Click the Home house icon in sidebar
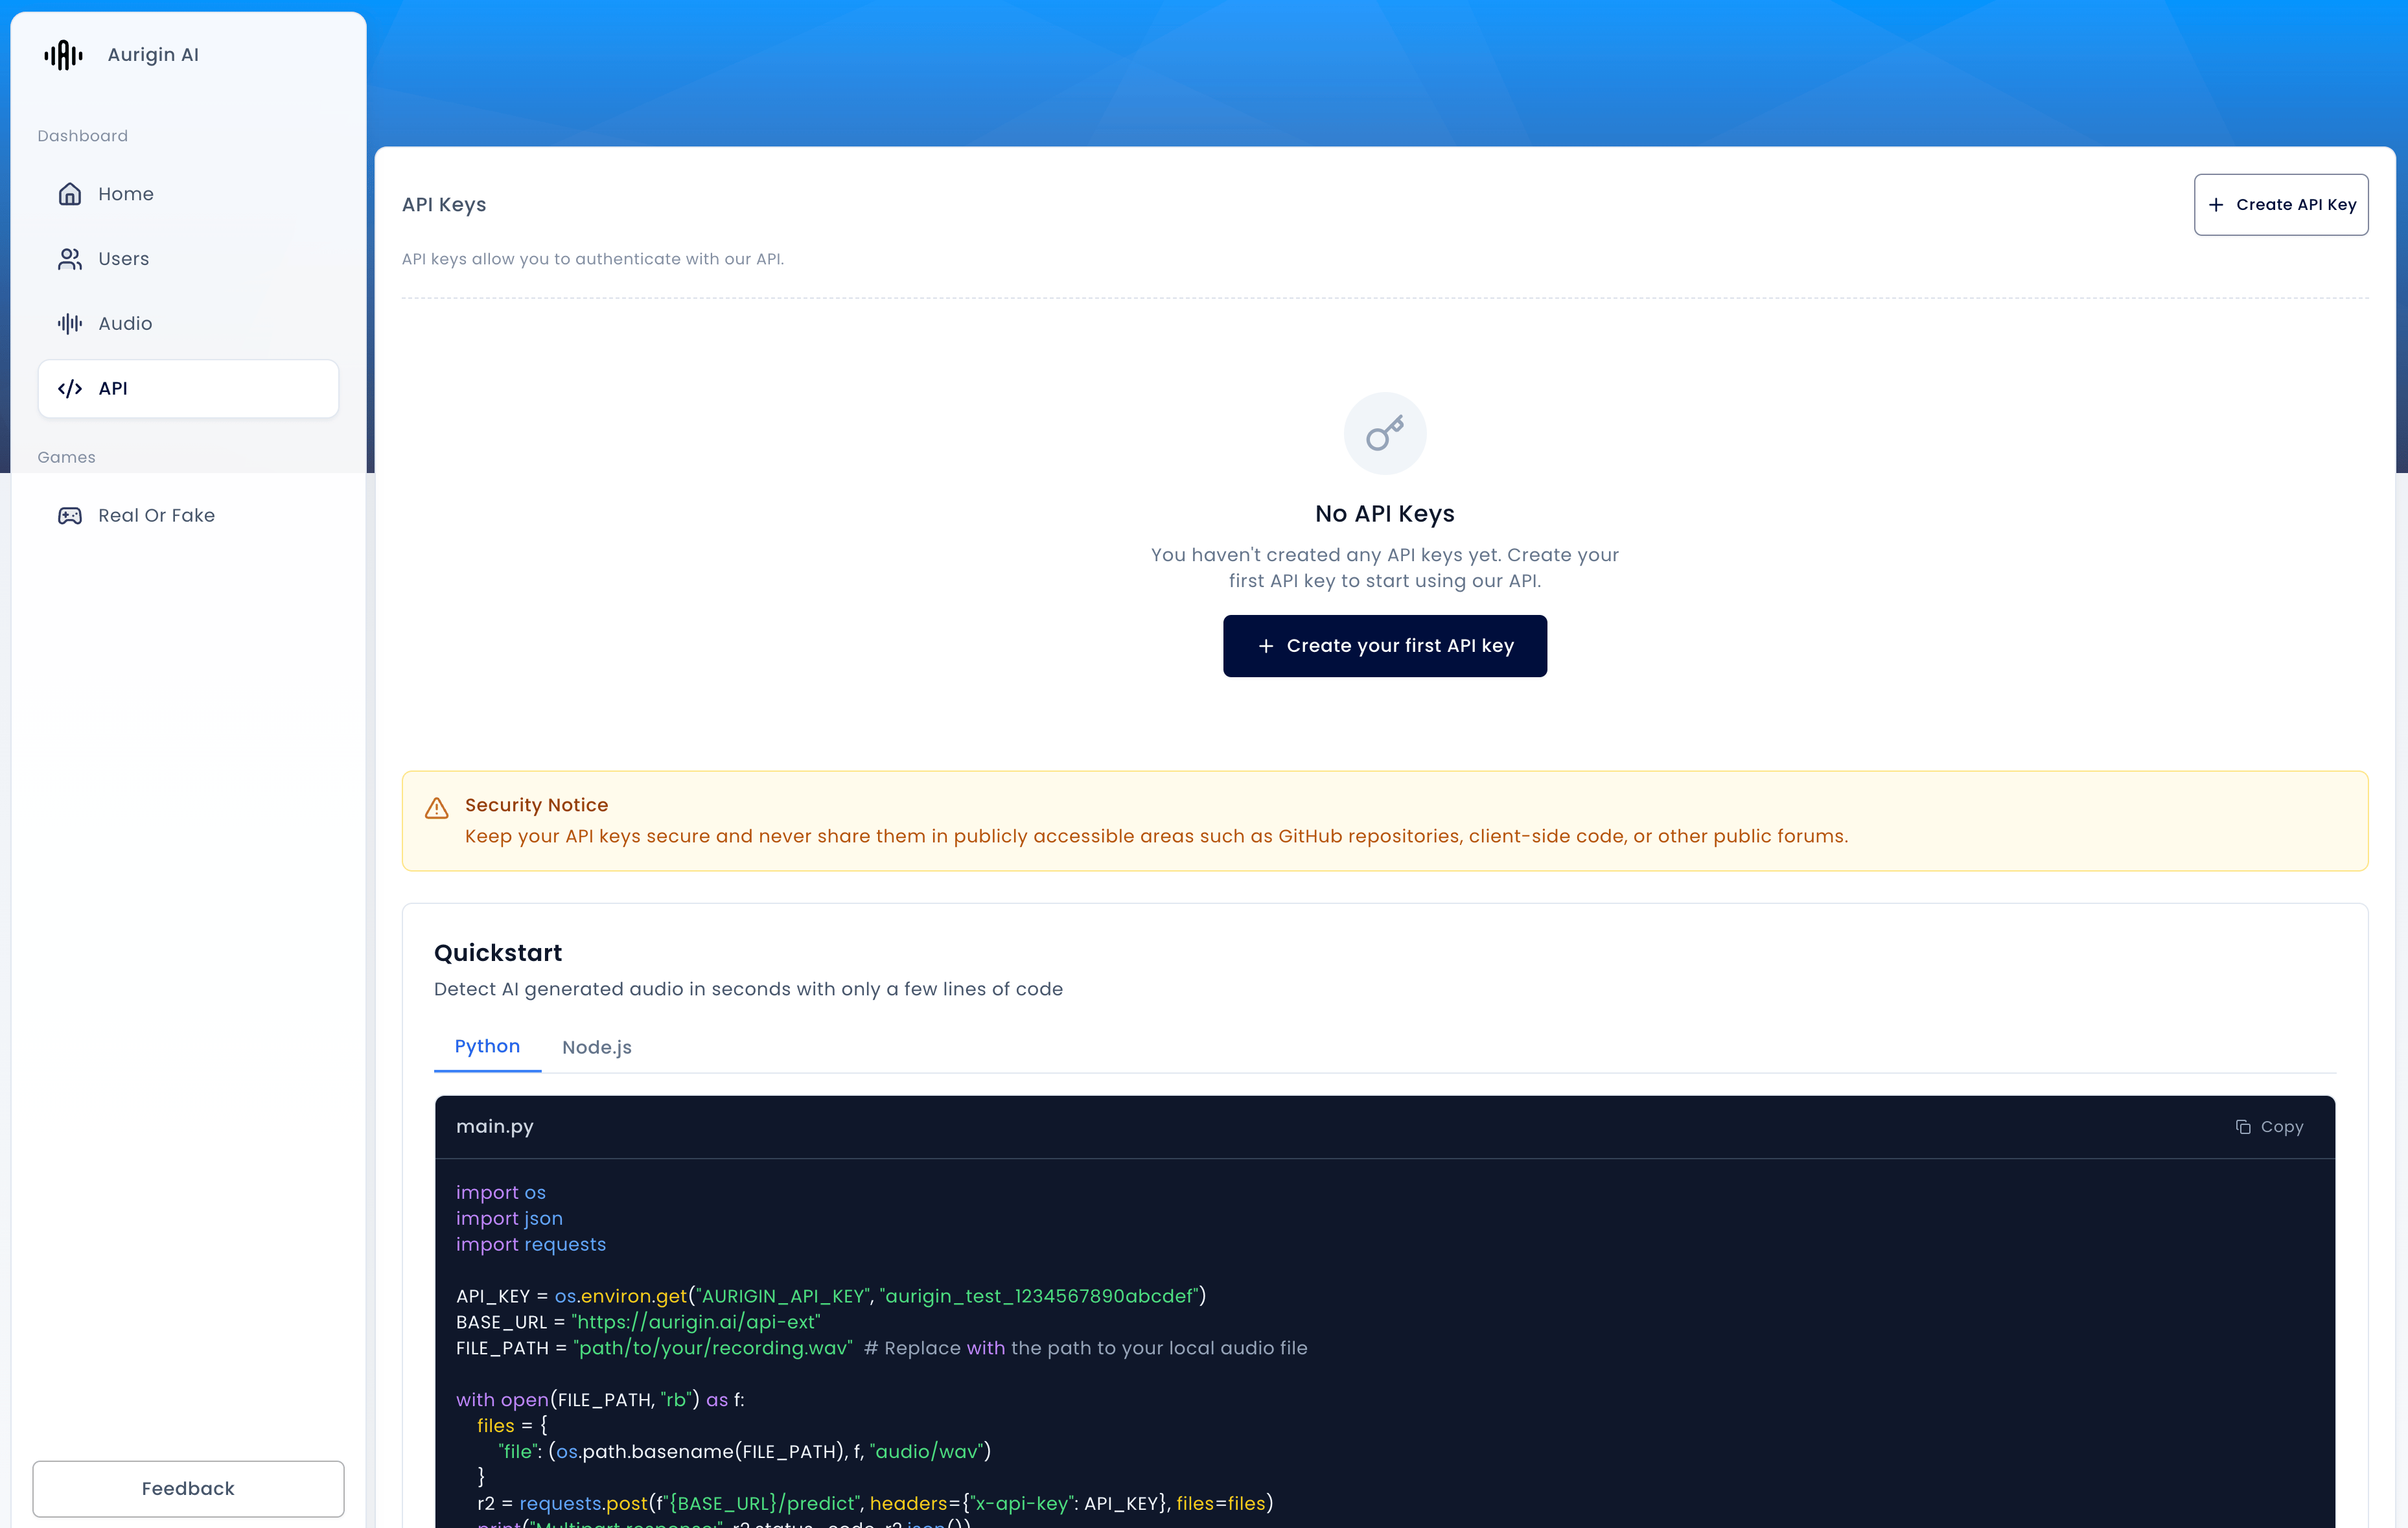 (70, 194)
